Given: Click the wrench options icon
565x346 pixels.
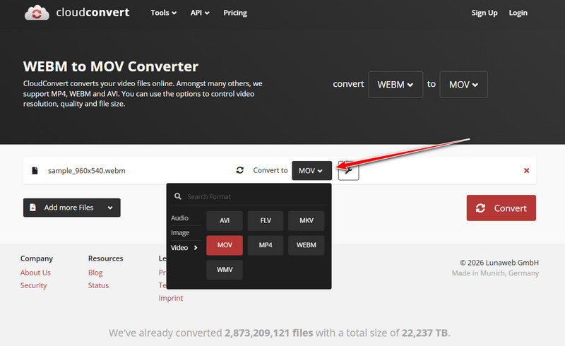Looking at the screenshot, I should click(x=348, y=170).
